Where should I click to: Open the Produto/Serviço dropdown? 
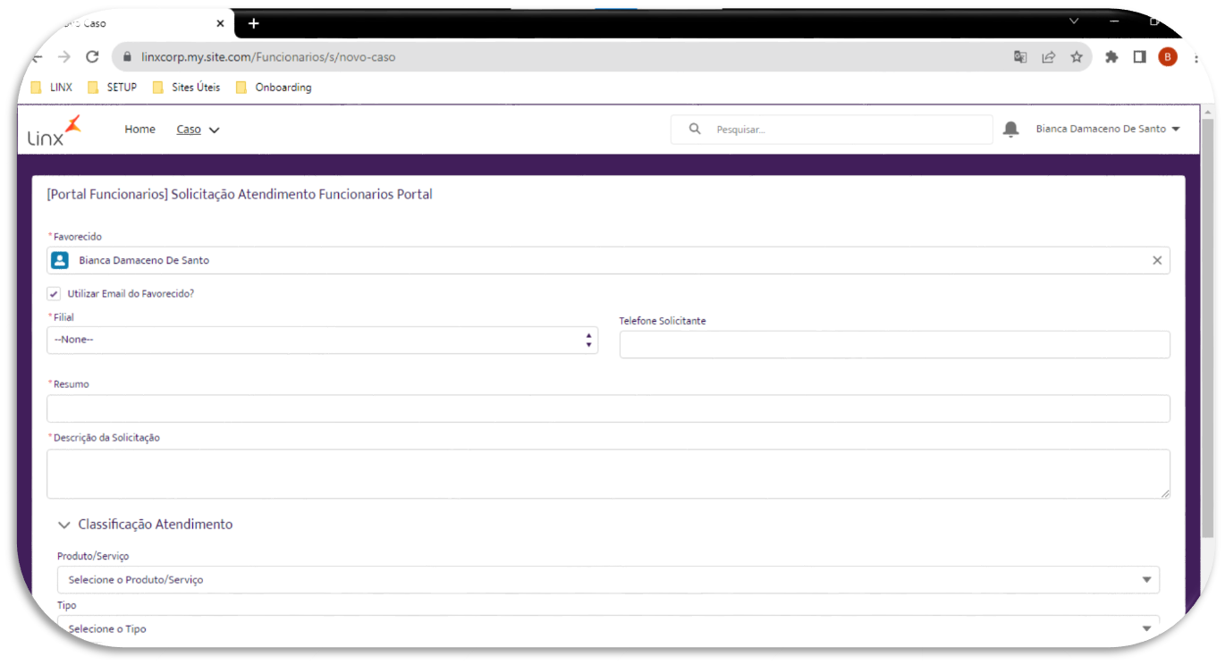tap(608, 579)
